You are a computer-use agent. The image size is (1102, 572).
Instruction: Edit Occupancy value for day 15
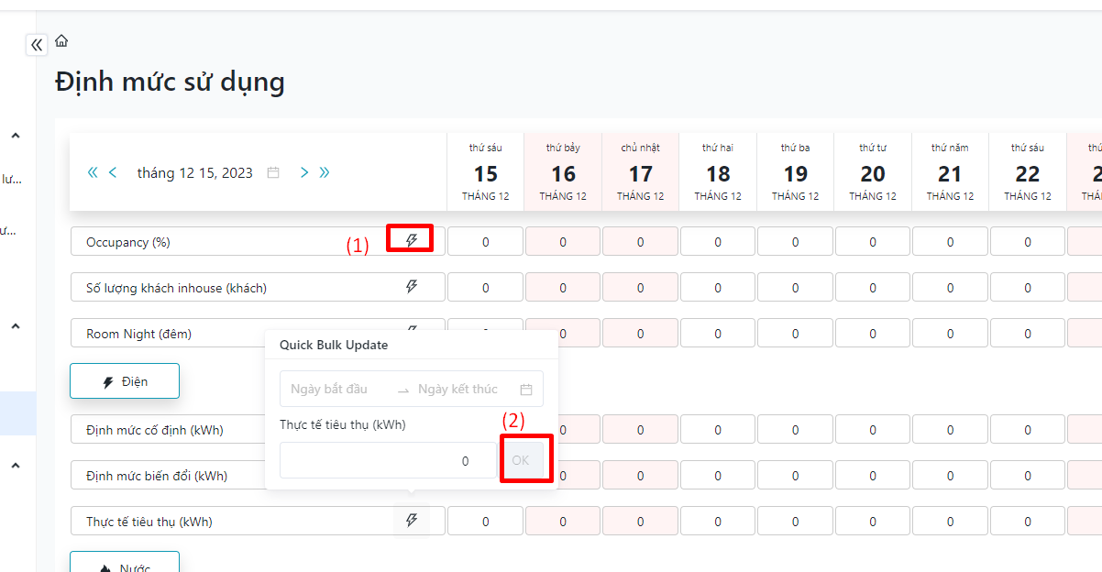[x=486, y=242]
